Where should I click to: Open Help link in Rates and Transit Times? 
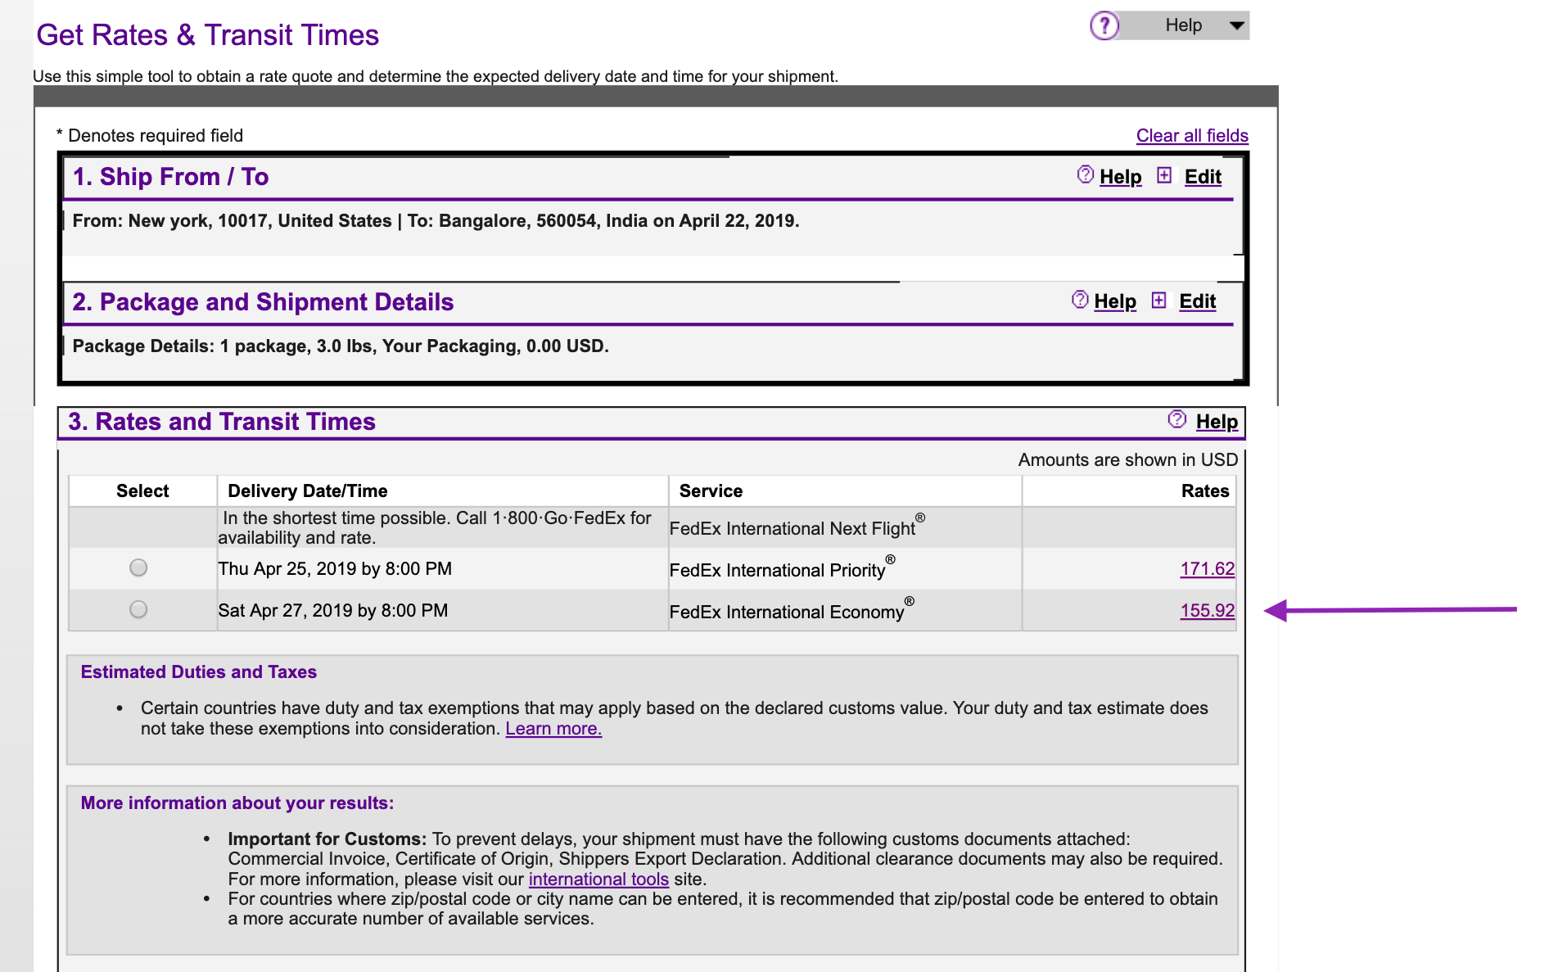(x=1217, y=422)
